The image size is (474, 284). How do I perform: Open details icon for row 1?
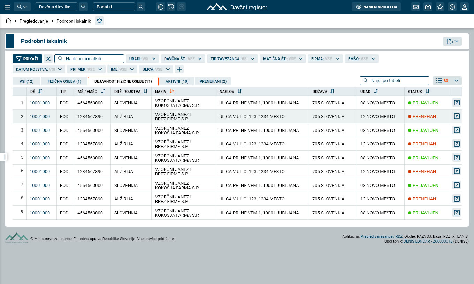(457, 103)
